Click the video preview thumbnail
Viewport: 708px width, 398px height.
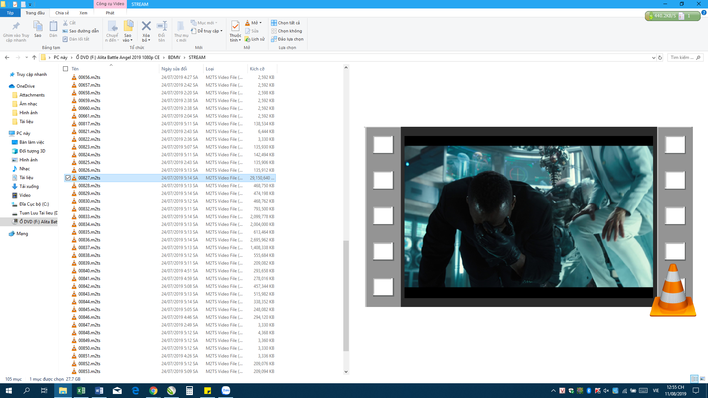coord(528,217)
